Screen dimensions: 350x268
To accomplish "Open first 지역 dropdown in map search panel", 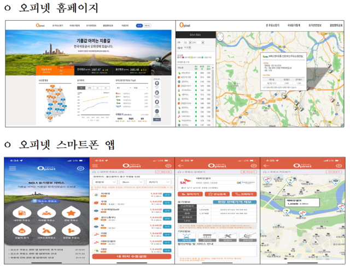I will [188, 43].
